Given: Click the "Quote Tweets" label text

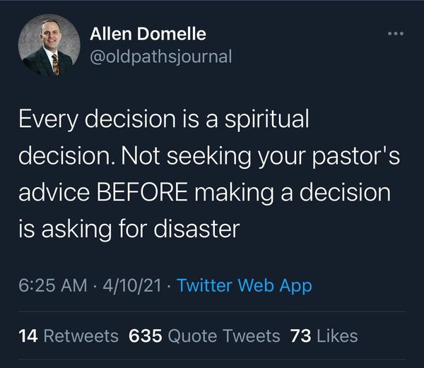Looking at the screenshot, I should (x=225, y=336).
